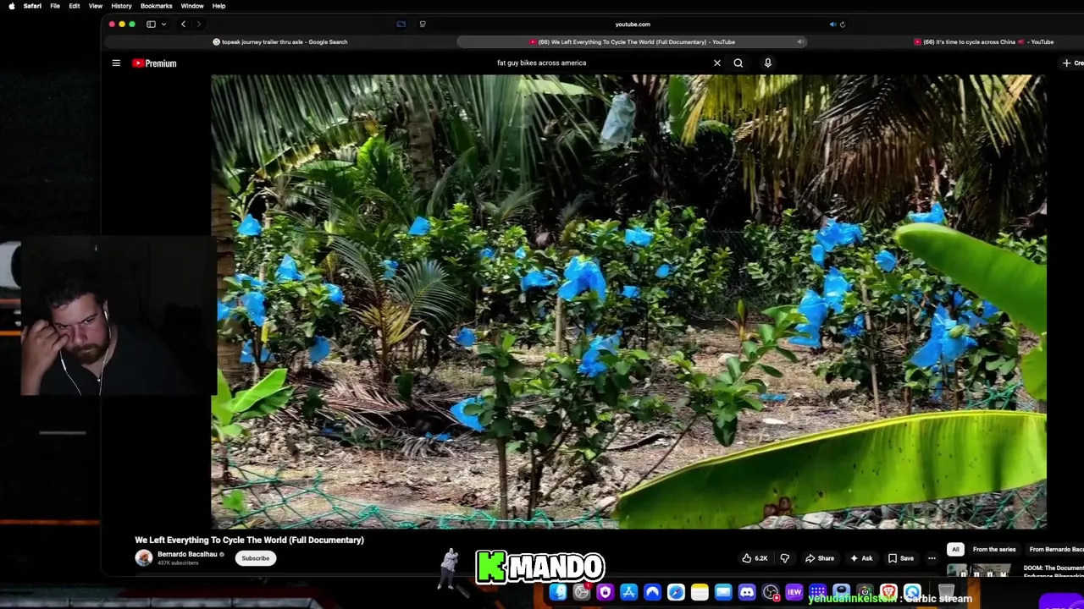This screenshot has height=609, width=1084.
Task: Click the video title We Left Everything
Action: pos(249,540)
